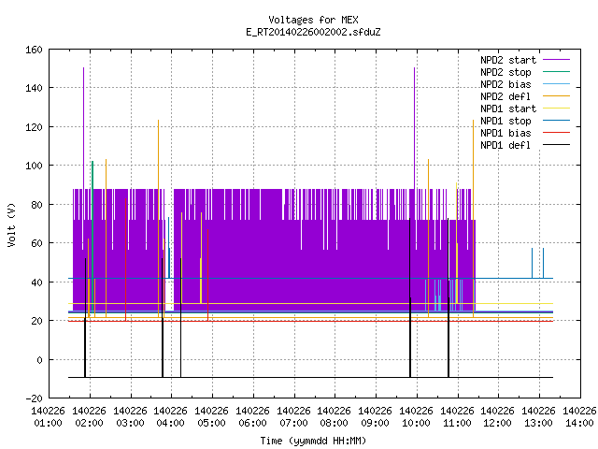Click the x-axis tick label 14:00
This screenshot has height=449, width=598.
click(579, 423)
